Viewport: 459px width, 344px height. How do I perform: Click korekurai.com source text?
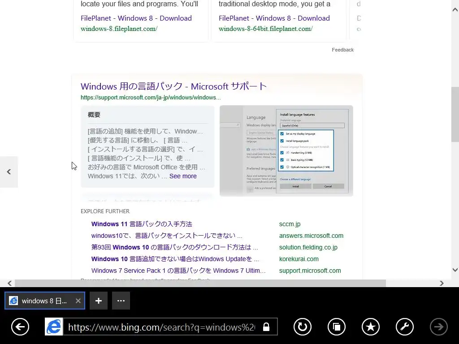(299, 259)
